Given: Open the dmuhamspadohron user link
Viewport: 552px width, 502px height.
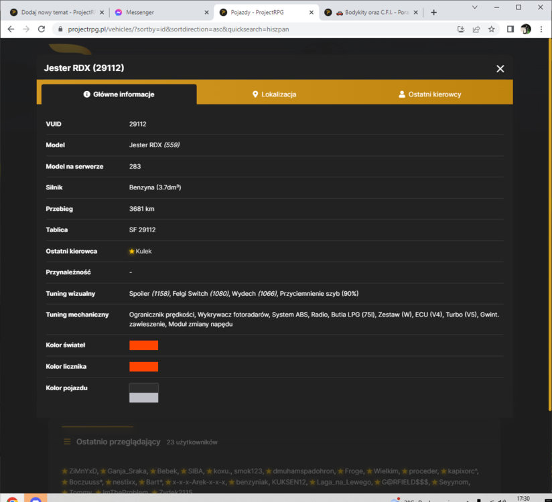Looking at the screenshot, I should pos(303,471).
